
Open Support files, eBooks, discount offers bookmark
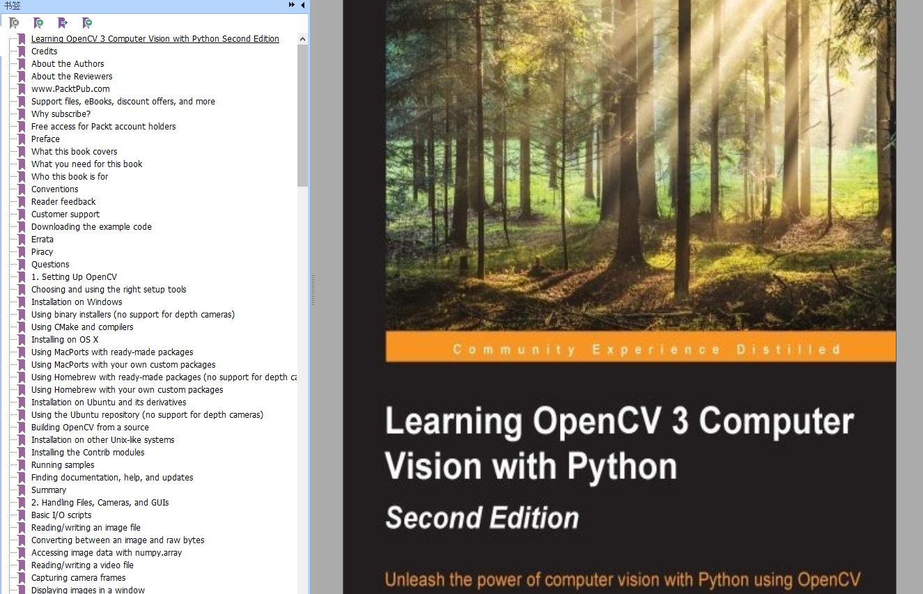pyautogui.click(x=123, y=102)
